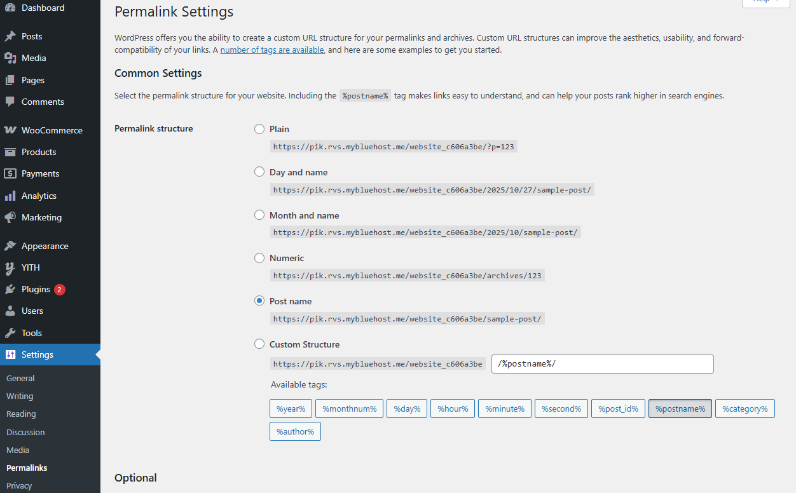Image resolution: width=796 pixels, height=493 pixels.
Task: Open Plugins via the plug icon
Action: (x=10, y=289)
